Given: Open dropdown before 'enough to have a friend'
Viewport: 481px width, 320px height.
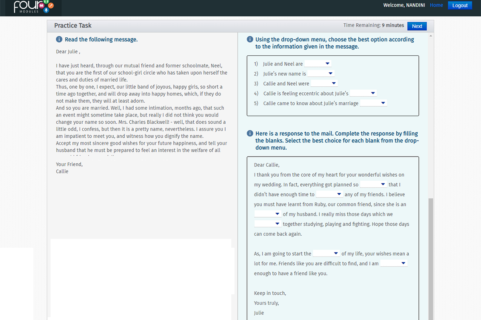Looking at the screenshot, I should [x=393, y=263].
